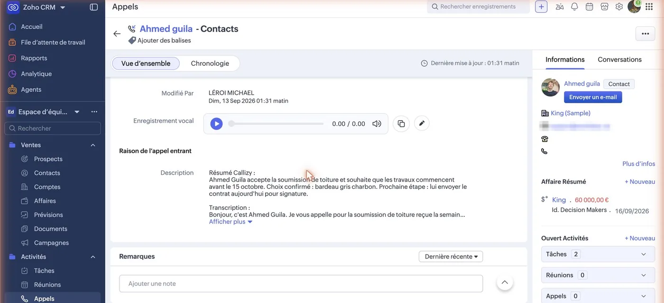Click the Ahmed guila contact photo
The image size is (664, 303).
550,88
